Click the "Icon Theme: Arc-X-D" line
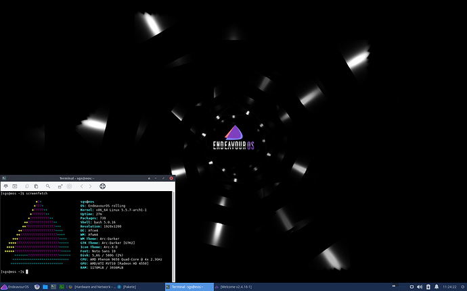Image resolution: width=467 pixels, height=291 pixels. [x=99, y=247]
